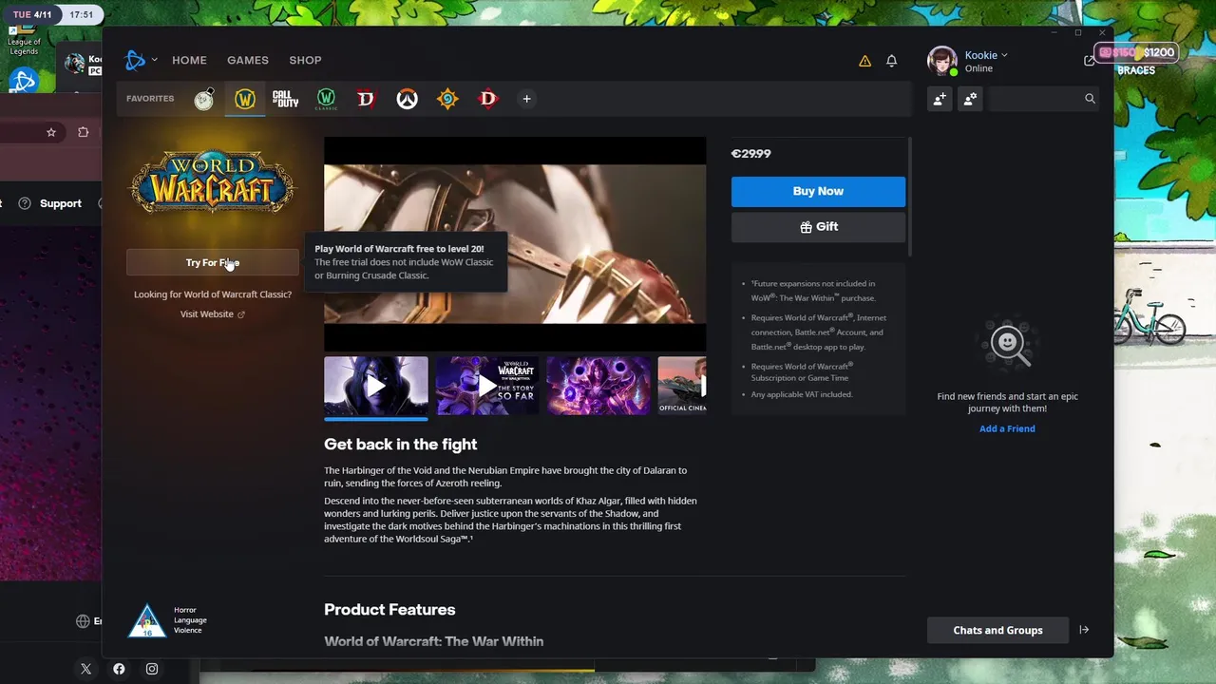
Task: Select the Diablo Immortal favorite icon
Action: pos(487,99)
